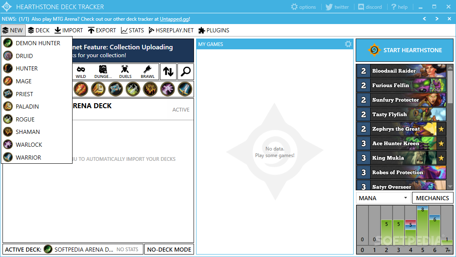Select Zephrys the Great card row

pyautogui.click(x=401, y=129)
